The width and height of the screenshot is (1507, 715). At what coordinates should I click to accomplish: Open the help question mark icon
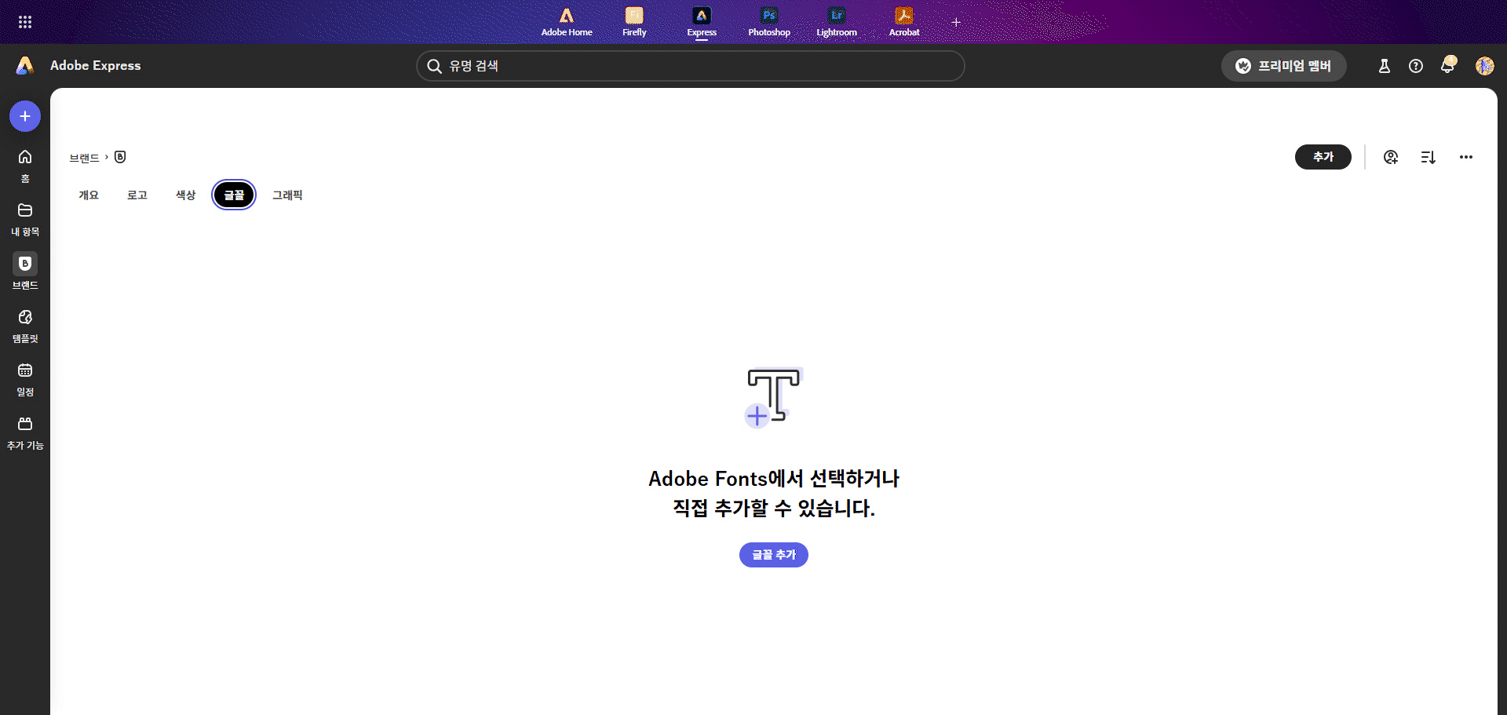pos(1416,66)
